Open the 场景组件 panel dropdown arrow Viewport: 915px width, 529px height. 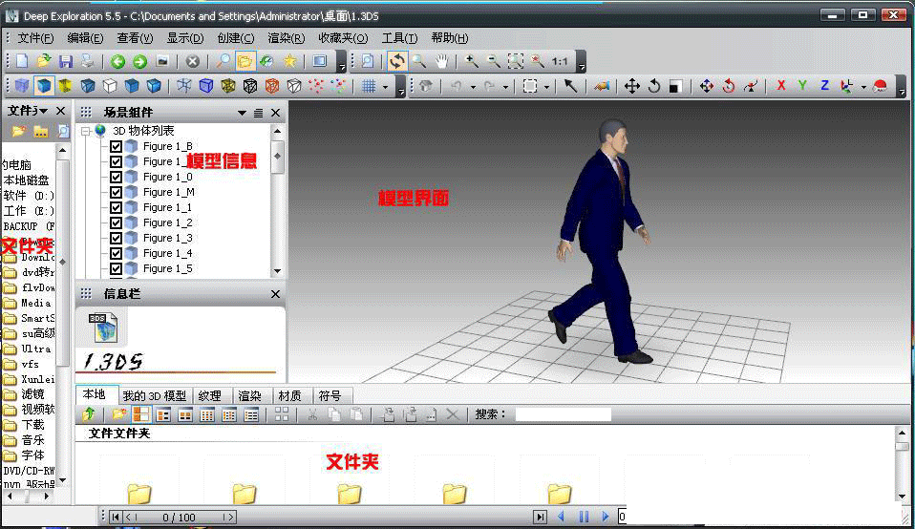242,113
